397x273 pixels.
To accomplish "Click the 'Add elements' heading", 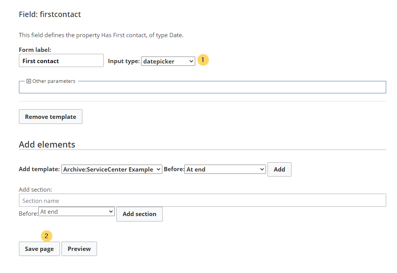I will [x=47, y=144].
